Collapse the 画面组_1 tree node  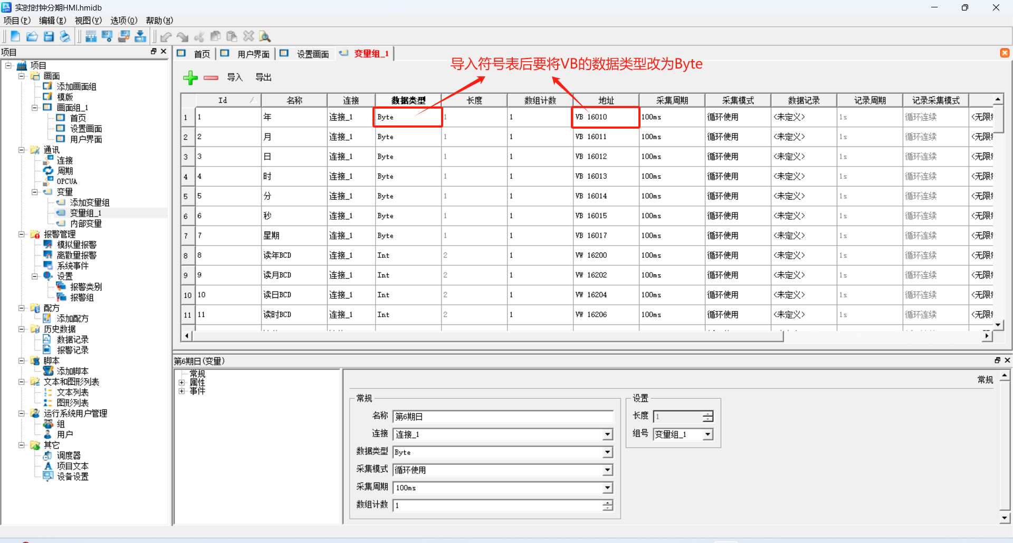click(x=35, y=108)
